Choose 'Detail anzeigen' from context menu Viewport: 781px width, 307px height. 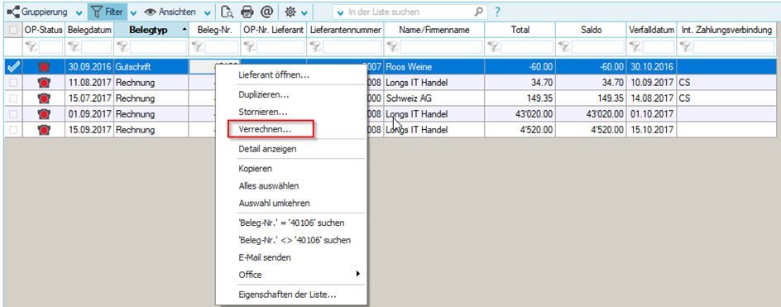click(291, 149)
